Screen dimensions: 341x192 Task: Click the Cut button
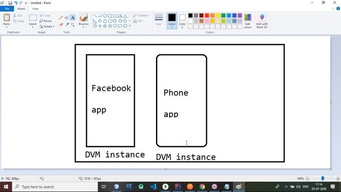pyautogui.click(x=18, y=15)
